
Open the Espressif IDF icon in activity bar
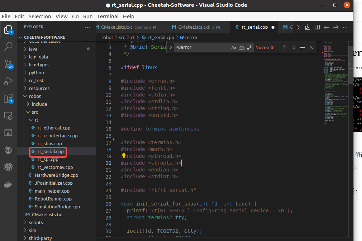pos(8,167)
